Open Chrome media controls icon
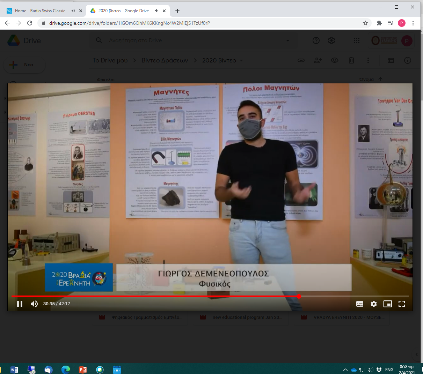Viewport: 423px width, 374px height. [391, 23]
